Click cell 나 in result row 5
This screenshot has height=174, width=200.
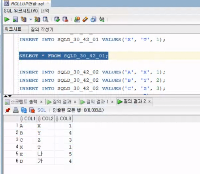tap(46, 154)
